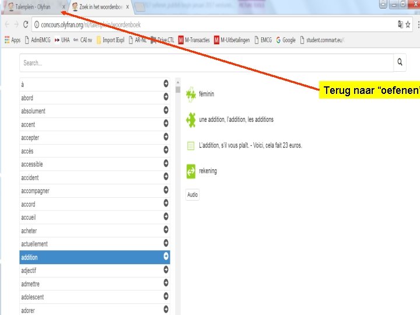Open the browser menu three-dot icon

[418, 24]
